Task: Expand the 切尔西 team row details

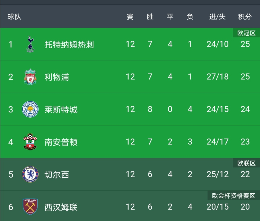Action: [56, 174]
